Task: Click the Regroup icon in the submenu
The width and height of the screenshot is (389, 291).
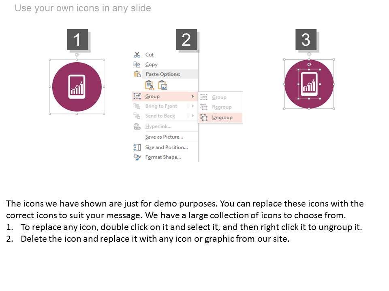Action: click(204, 107)
